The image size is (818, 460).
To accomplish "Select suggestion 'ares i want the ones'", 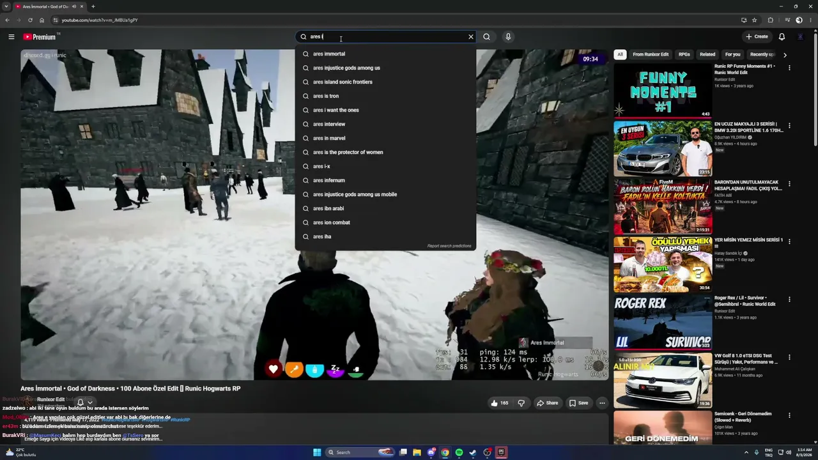I will click(385, 110).
